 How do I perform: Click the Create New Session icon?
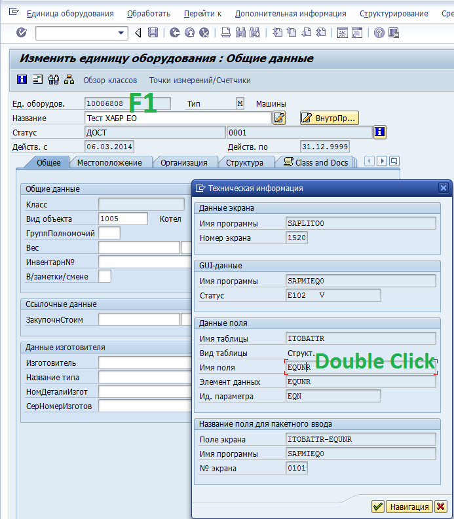[343, 33]
